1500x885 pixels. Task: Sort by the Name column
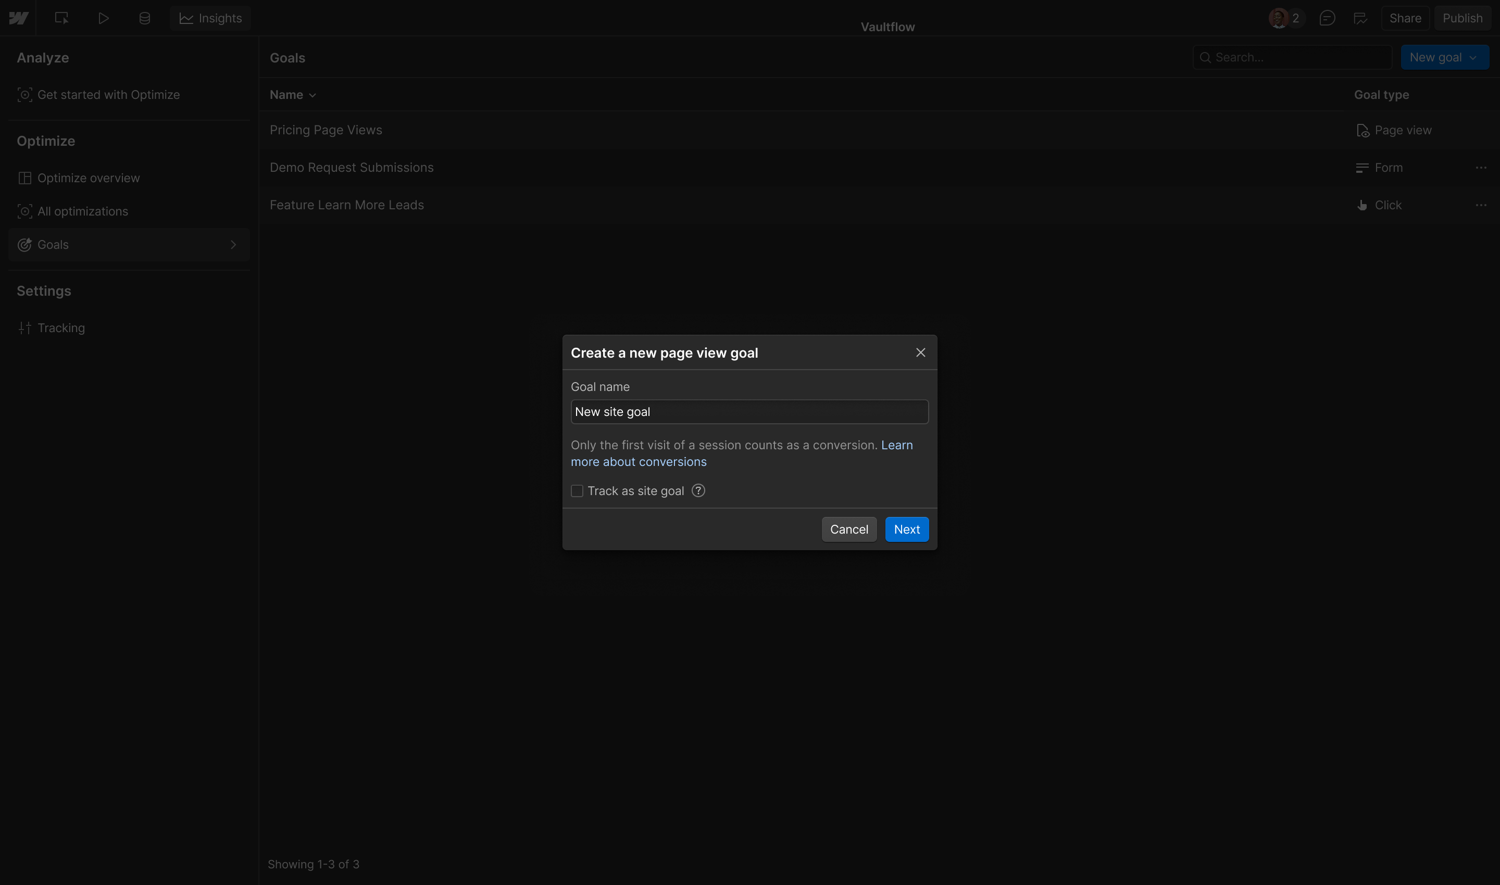click(293, 95)
